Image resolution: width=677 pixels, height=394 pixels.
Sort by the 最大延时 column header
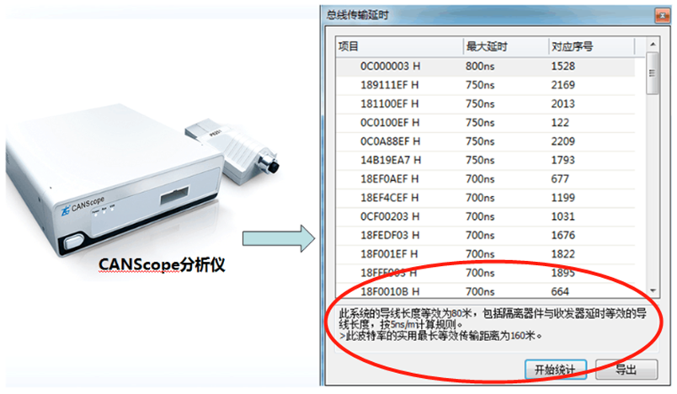[x=505, y=46]
